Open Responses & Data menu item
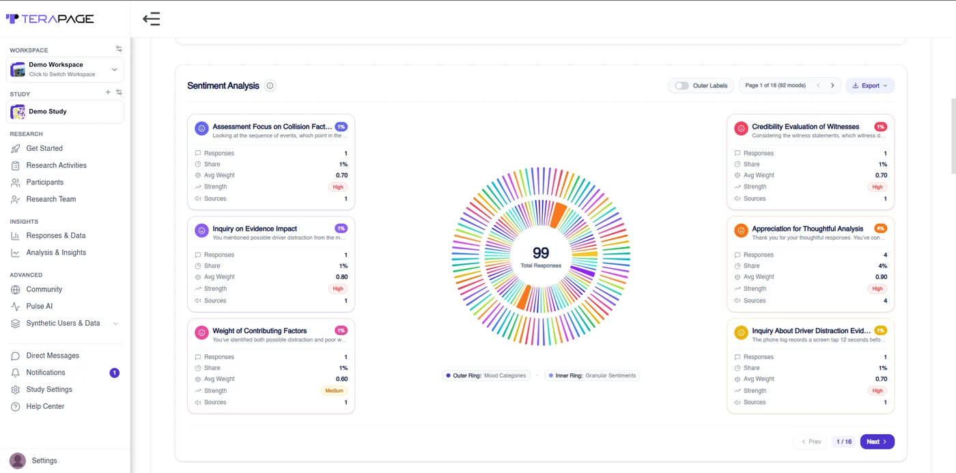The width and height of the screenshot is (956, 473). (x=56, y=235)
